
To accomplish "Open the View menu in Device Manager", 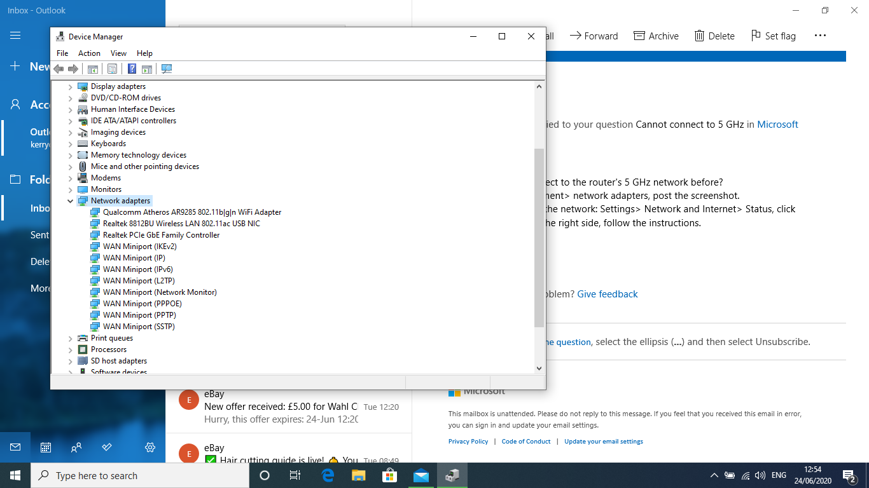I will coord(118,53).
